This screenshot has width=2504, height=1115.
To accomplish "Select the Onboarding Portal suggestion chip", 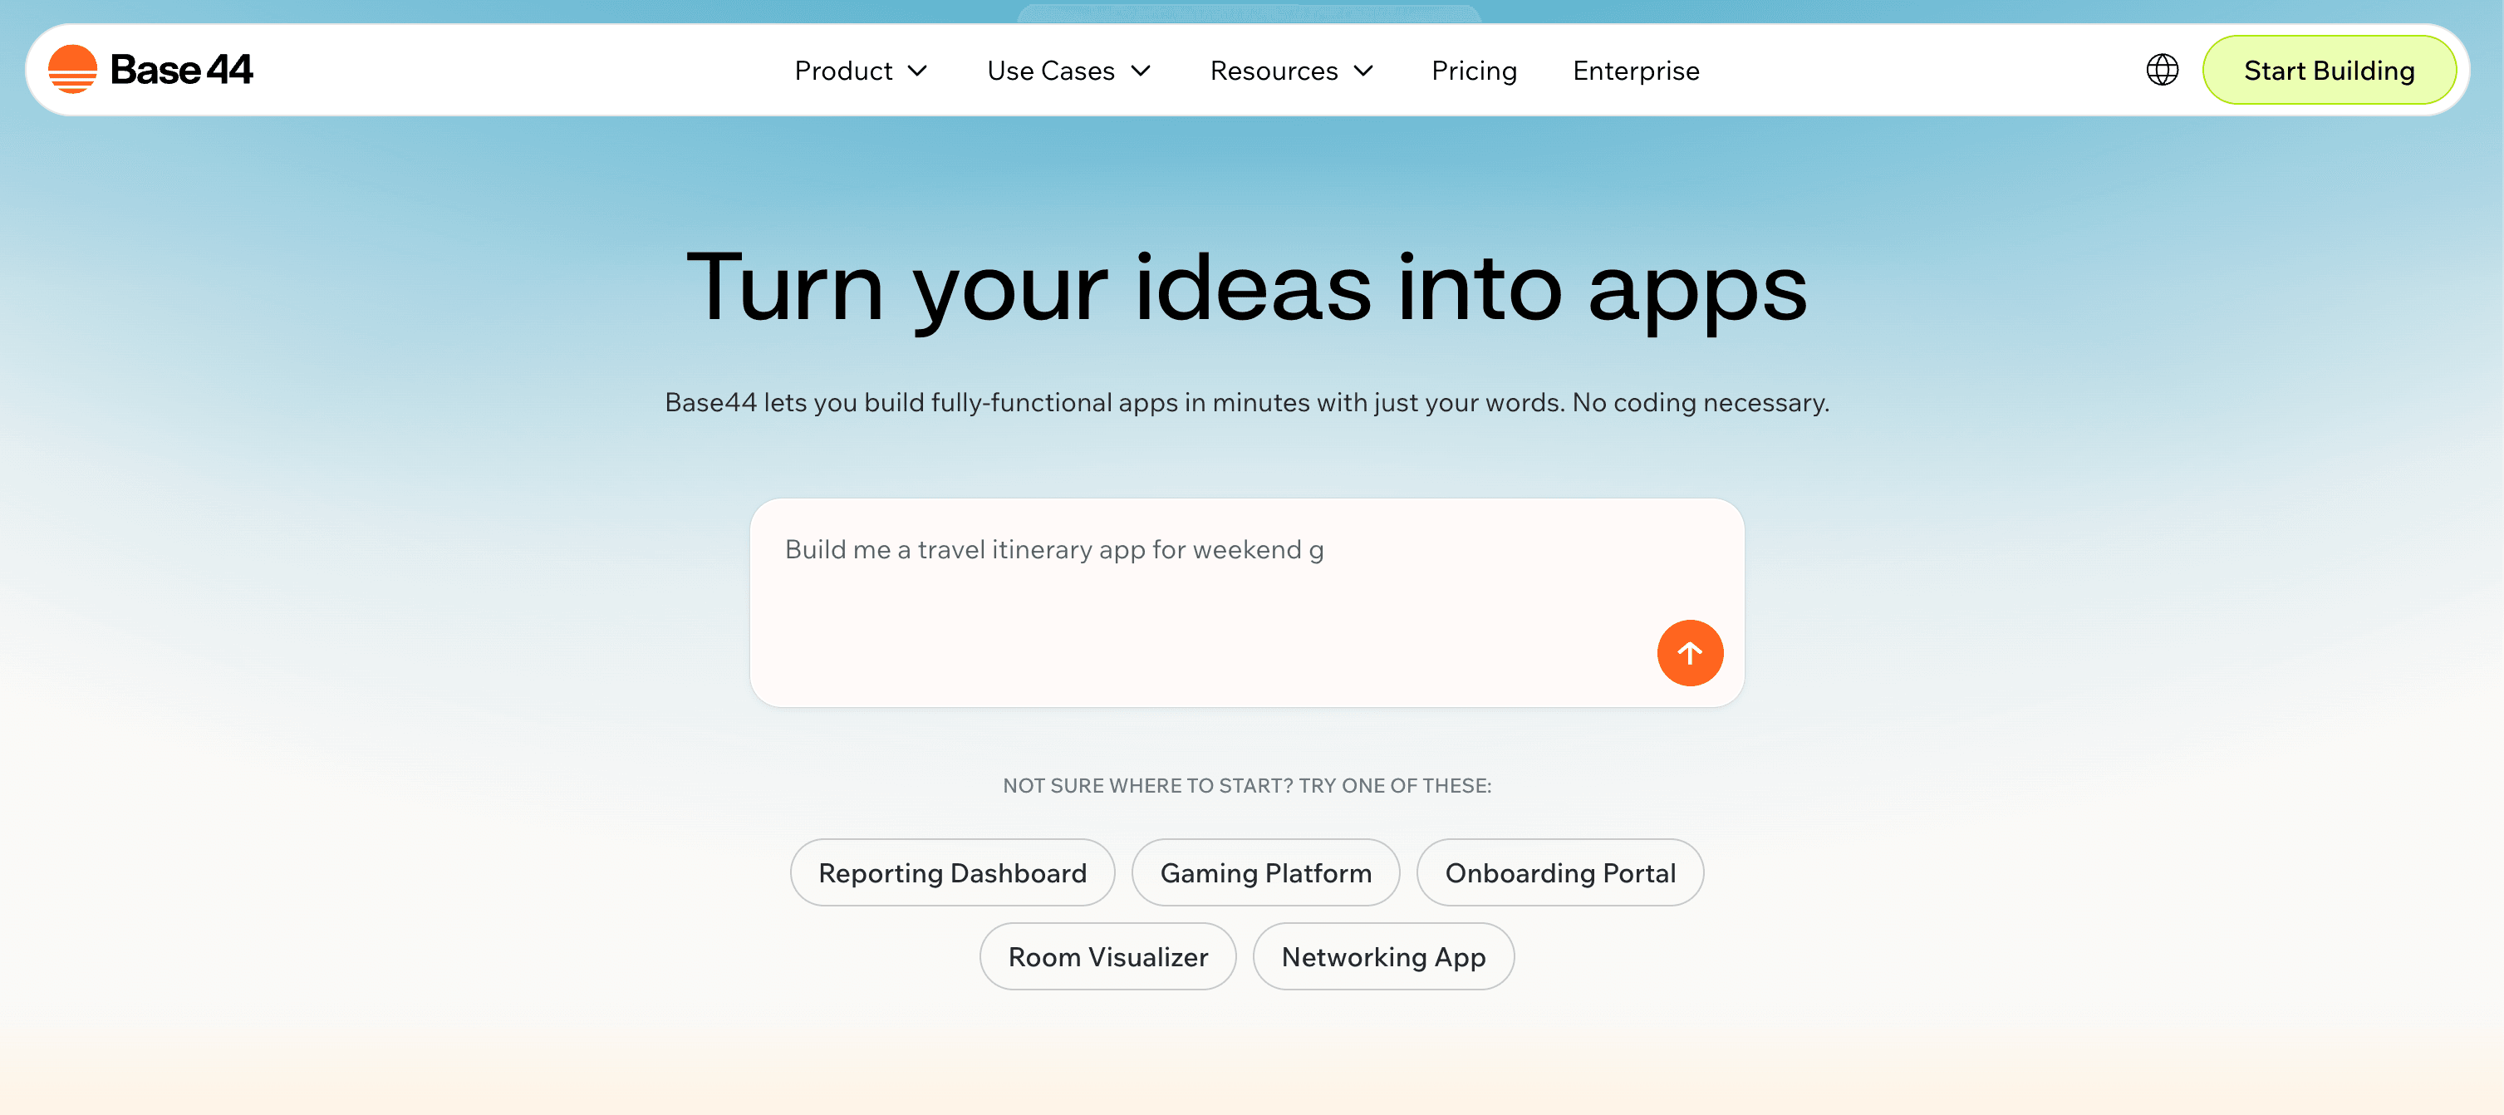I will coord(1559,873).
